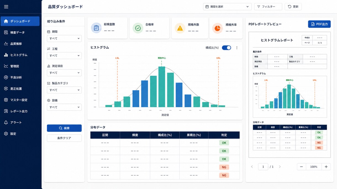
Task: Open 設定 in the sidebar
Action: tap(20, 134)
